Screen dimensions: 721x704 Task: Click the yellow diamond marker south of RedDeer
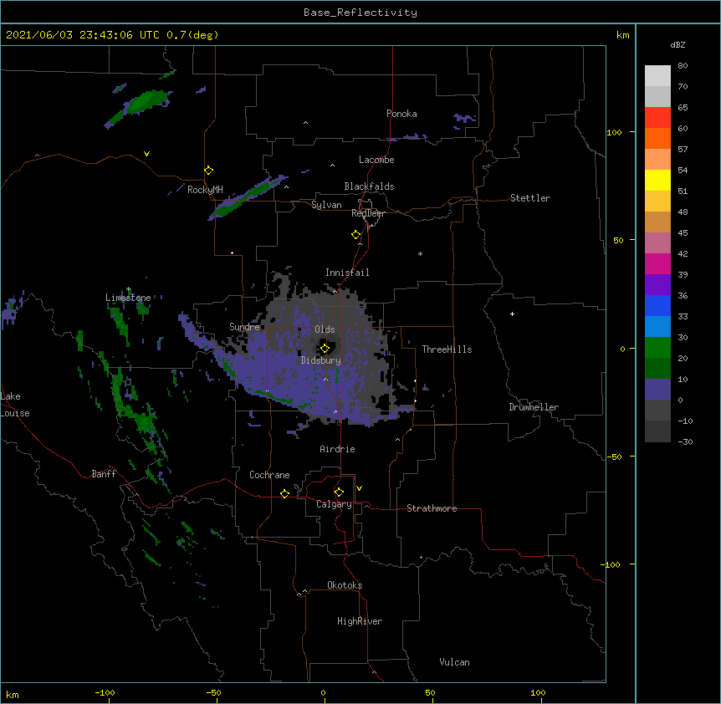pyautogui.click(x=355, y=235)
